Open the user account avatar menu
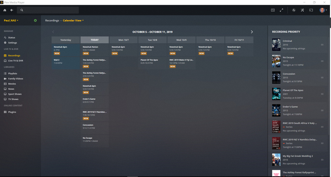Image resolution: width=331 pixels, height=177 pixels. [323, 10]
